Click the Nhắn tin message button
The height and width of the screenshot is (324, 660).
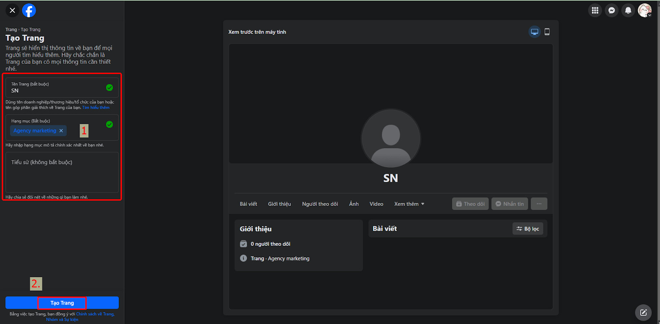(x=509, y=204)
